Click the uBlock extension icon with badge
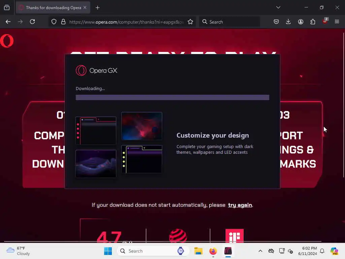The height and width of the screenshot is (259, 345). pyautogui.click(x=325, y=21)
